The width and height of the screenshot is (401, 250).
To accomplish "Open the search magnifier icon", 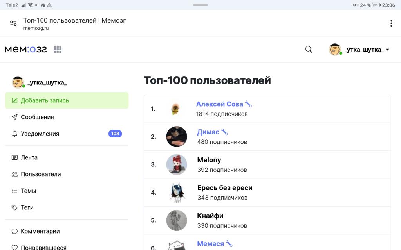I will [309, 49].
